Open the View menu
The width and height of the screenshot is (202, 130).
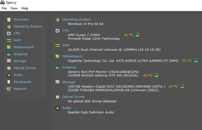pos(14,8)
